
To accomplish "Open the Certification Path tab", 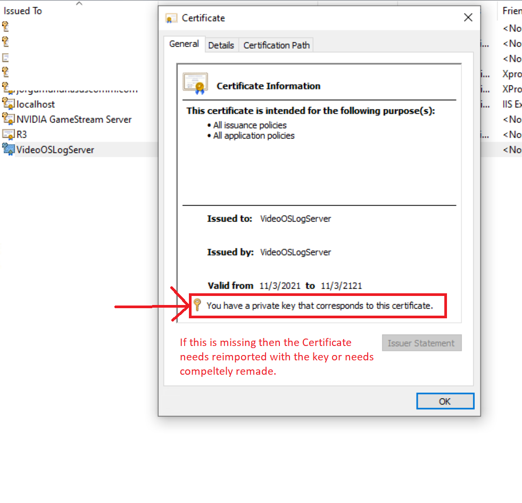I will [x=276, y=45].
